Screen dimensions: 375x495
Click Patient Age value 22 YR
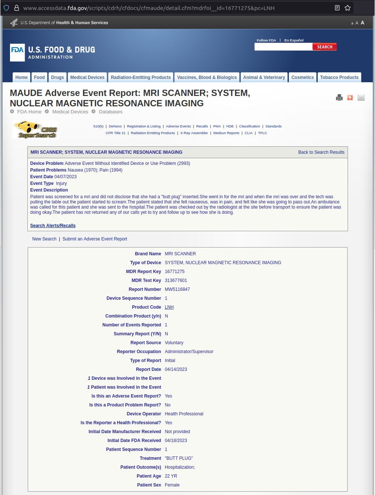pyautogui.click(x=171, y=476)
